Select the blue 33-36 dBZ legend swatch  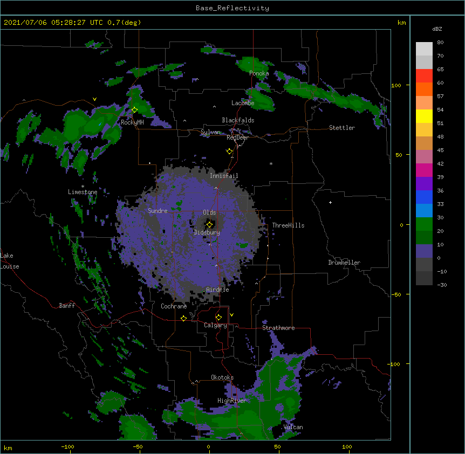pyautogui.click(x=424, y=197)
